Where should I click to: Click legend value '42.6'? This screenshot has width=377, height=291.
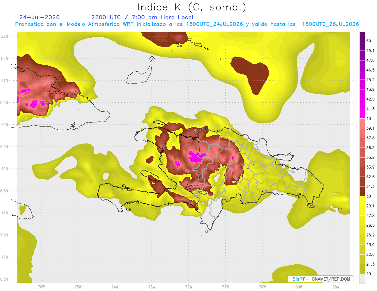pos(370,99)
